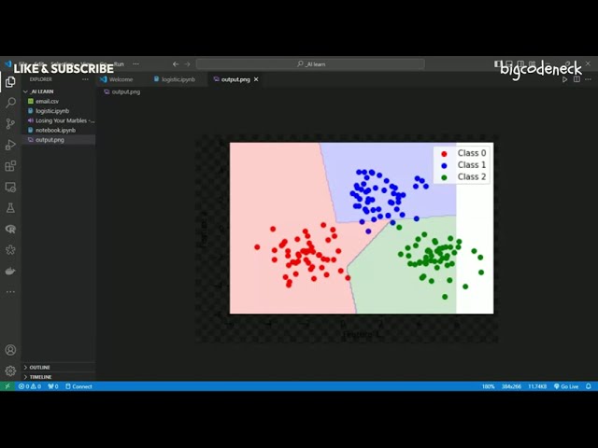598x448 pixels.
Task: Click the run play button in editor toolbar
Action: [x=564, y=79]
